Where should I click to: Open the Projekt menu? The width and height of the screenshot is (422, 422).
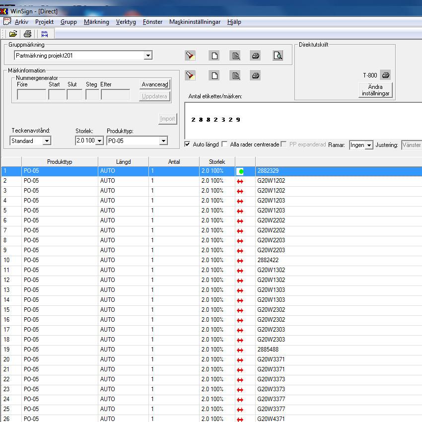[x=44, y=22]
